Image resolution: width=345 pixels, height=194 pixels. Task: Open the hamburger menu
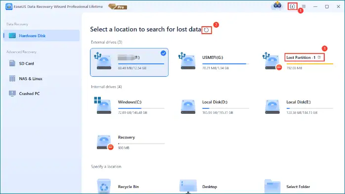(x=303, y=6)
